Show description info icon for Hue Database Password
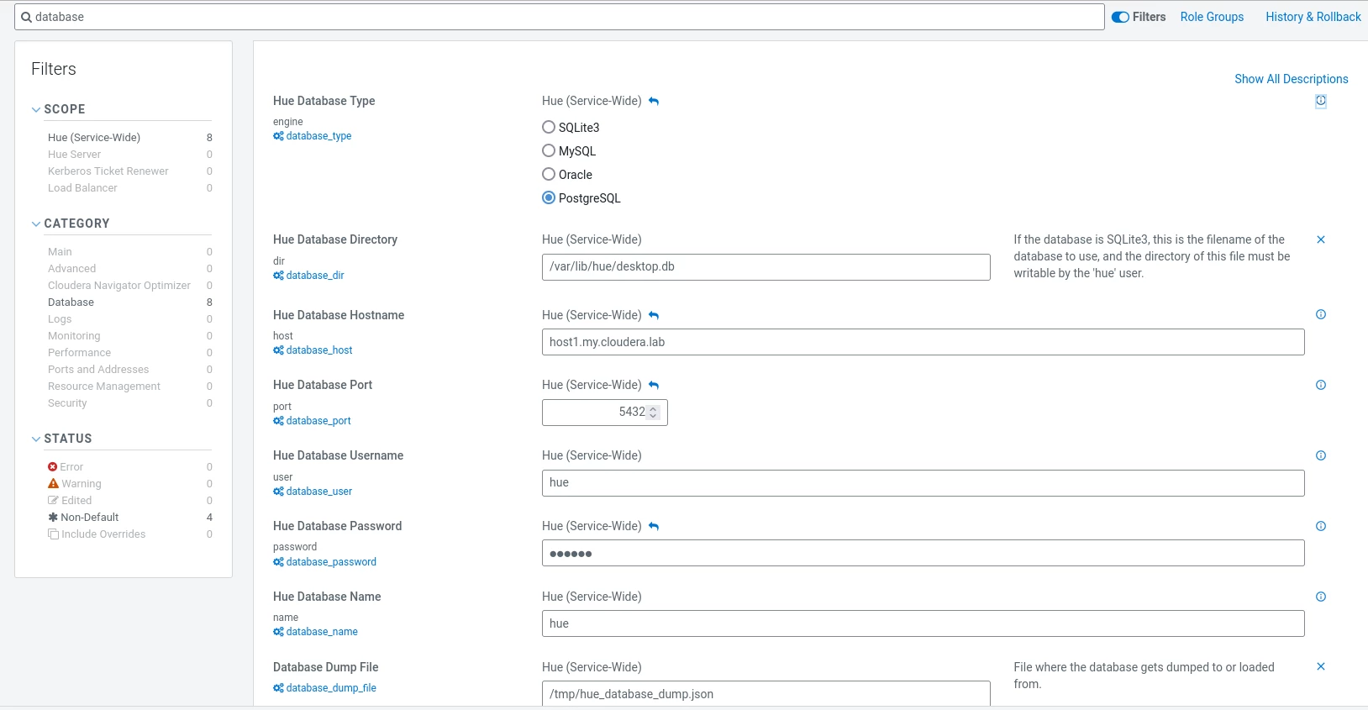Screen dimensions: 1368x710 (1321, 526)
